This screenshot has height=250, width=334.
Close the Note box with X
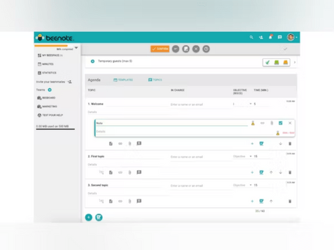point(290,123)
